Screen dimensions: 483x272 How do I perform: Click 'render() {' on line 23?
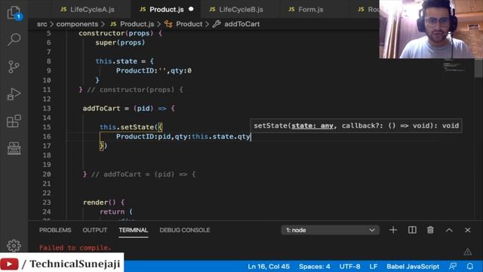click(104, 202)
